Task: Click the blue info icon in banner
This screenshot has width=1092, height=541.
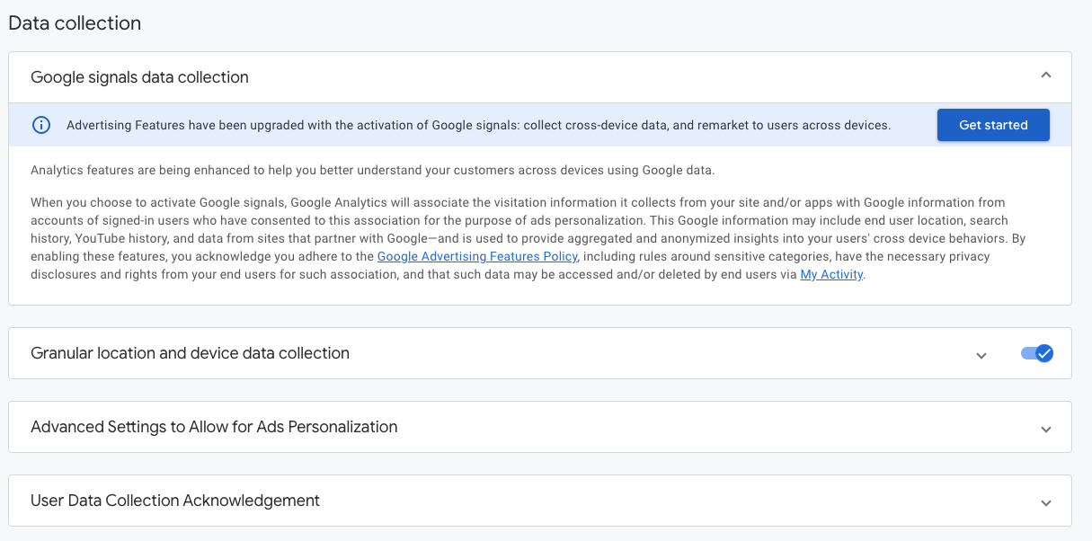Action: 41,125
